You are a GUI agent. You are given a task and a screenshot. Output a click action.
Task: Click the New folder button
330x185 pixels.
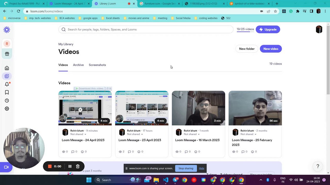[247, 49]
